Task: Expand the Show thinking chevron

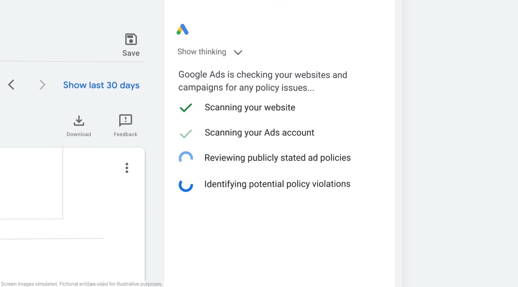Action: (238, 52)
